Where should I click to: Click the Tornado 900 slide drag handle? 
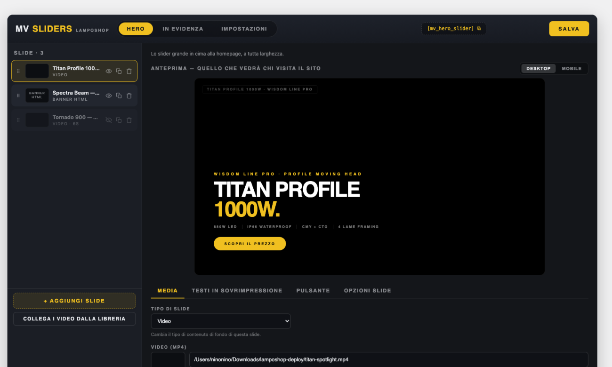(18, 120)
